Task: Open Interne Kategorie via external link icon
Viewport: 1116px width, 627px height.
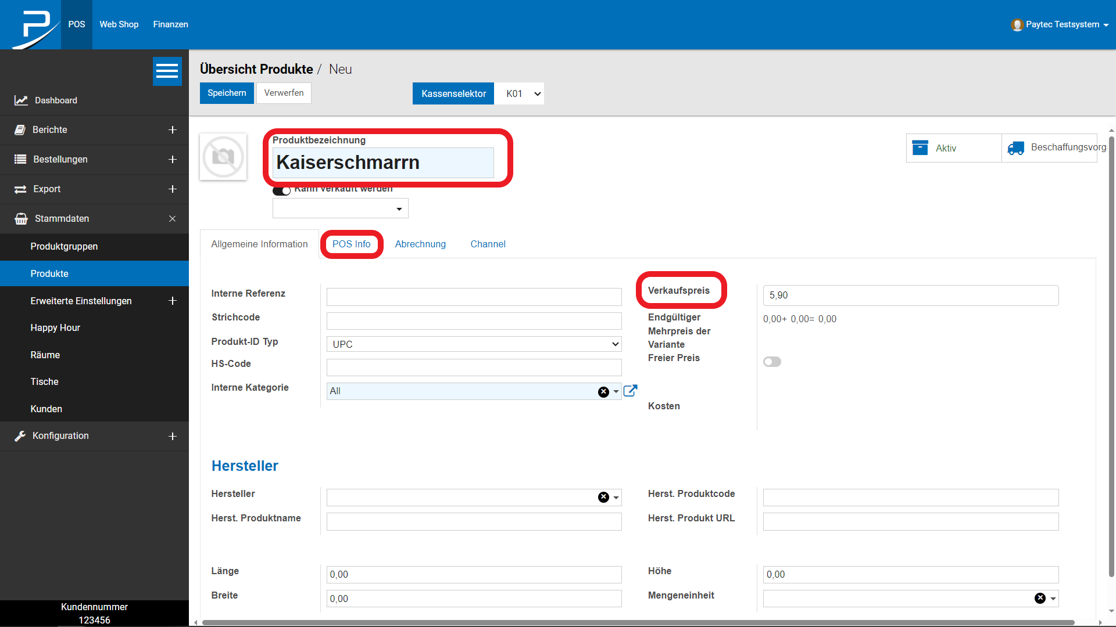Action: (630, 391)
